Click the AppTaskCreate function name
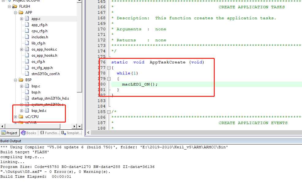Image resolution: width=302 pixels, height=182 pixels. click(x=168, y=62)
